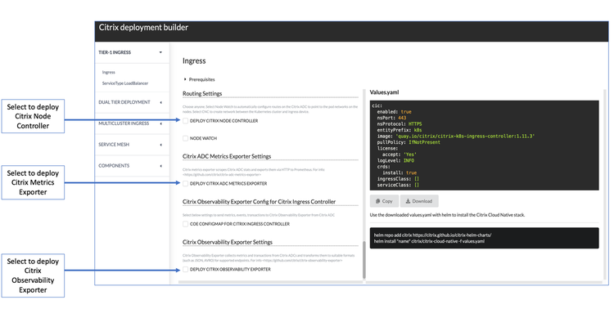Click Citrix ADC Metrics Exporter Settings heading
The width and height of the screenshot is (614, 309).
[x=227, y=156]
